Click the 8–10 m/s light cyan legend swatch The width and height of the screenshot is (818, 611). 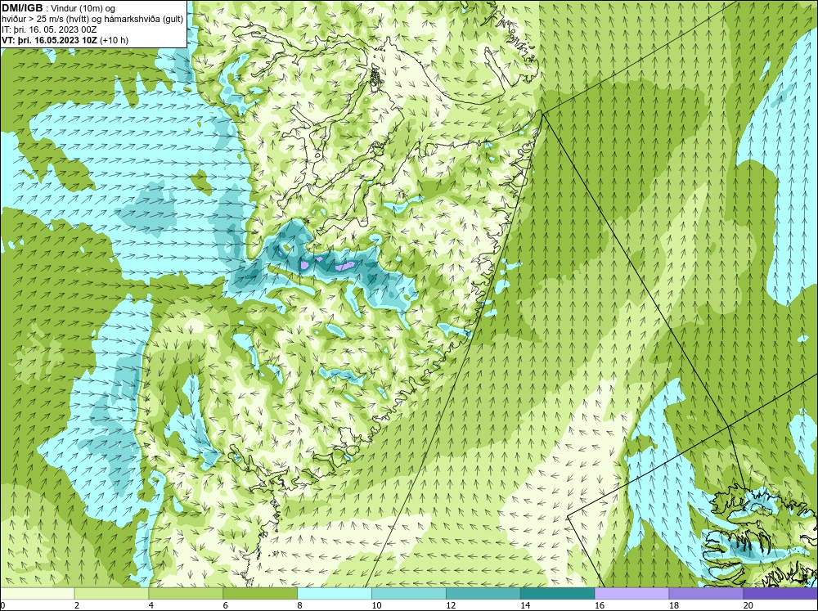(335, 593)
